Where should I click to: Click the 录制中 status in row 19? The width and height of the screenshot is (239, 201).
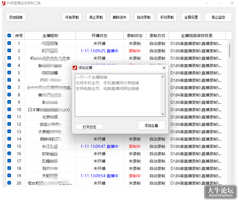tap(135, 176)
